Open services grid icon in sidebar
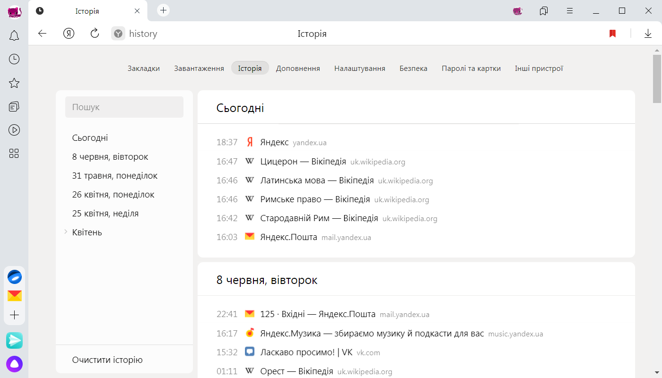The image size is (662, 378). pyautogui.click(x=14, y=153)
